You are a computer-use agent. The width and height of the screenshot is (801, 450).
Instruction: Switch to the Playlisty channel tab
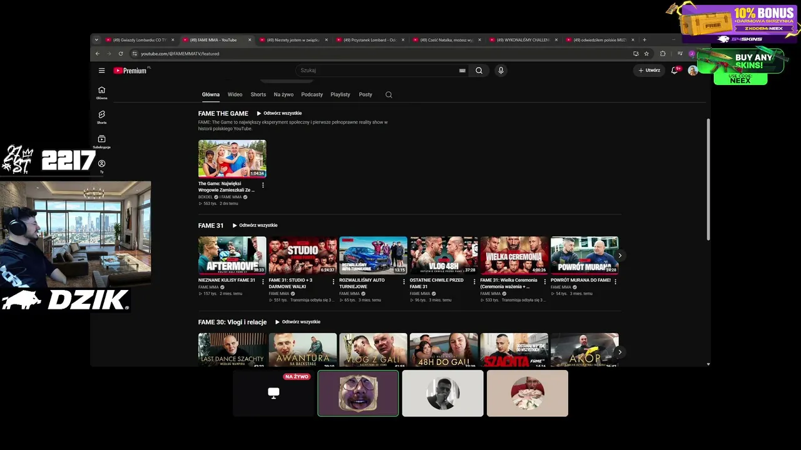click(340, 94)
